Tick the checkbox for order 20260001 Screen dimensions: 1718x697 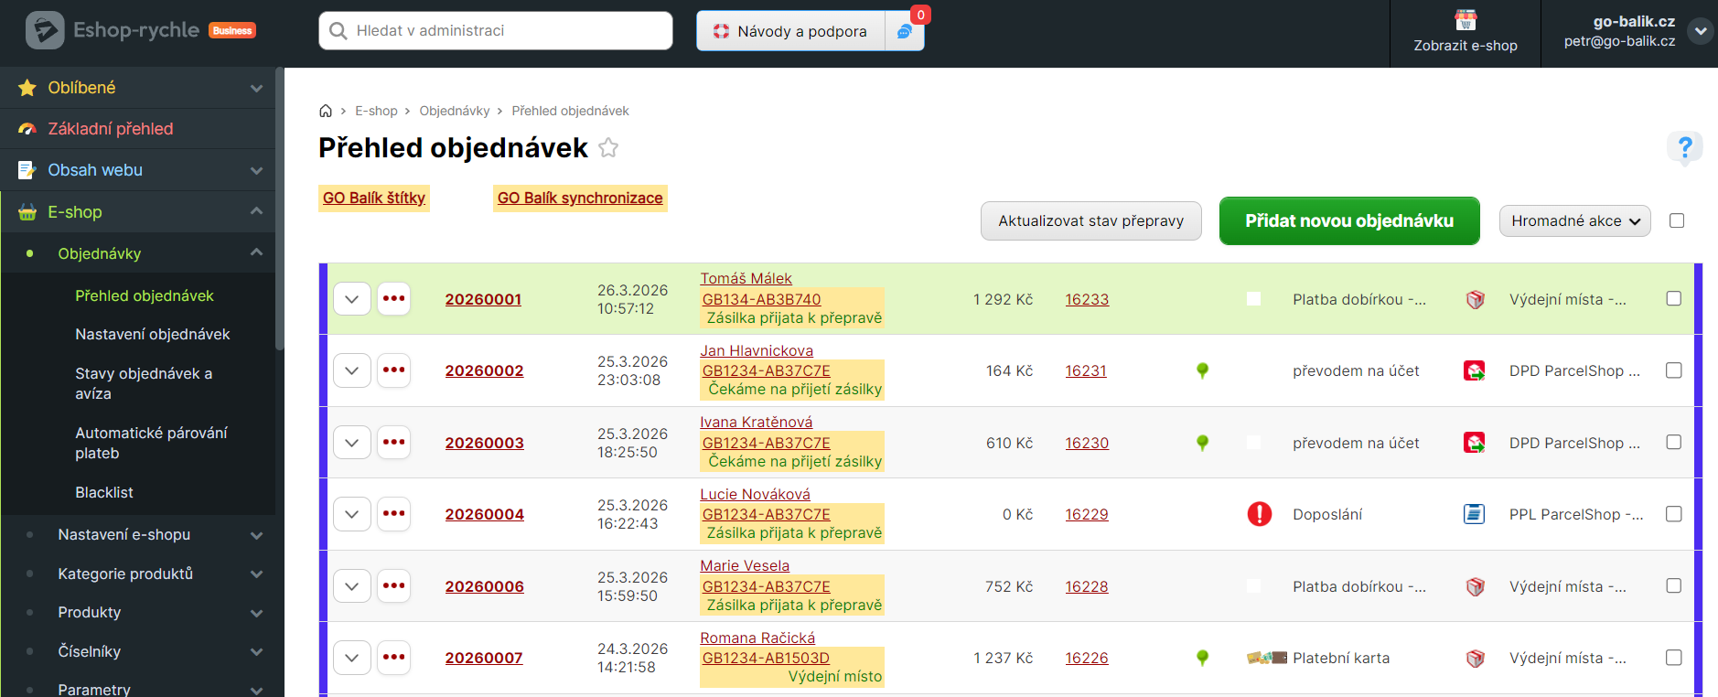click(x=1673, y=299)
